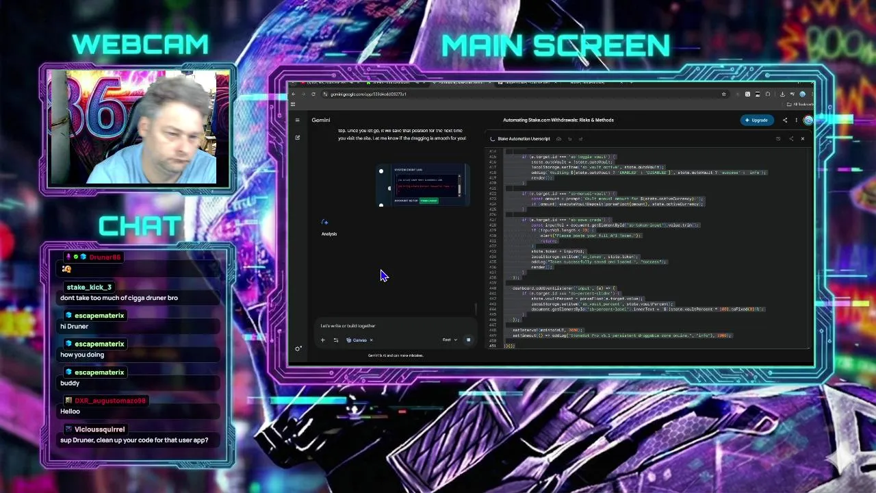Click the canvas header icon left of share
Viewport: 876px width, 493px height.
tap(778, 139)
